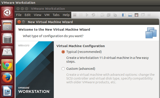Click the 'Virtual Machine Configuration' heading

81,46
